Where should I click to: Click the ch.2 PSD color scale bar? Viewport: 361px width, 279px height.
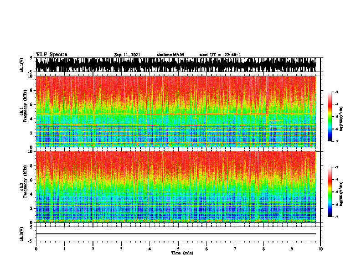(x=330, y=192)
